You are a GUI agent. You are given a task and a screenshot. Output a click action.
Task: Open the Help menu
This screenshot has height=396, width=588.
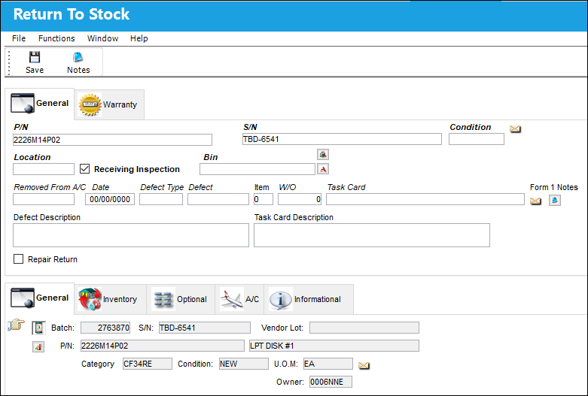[139, 38]
